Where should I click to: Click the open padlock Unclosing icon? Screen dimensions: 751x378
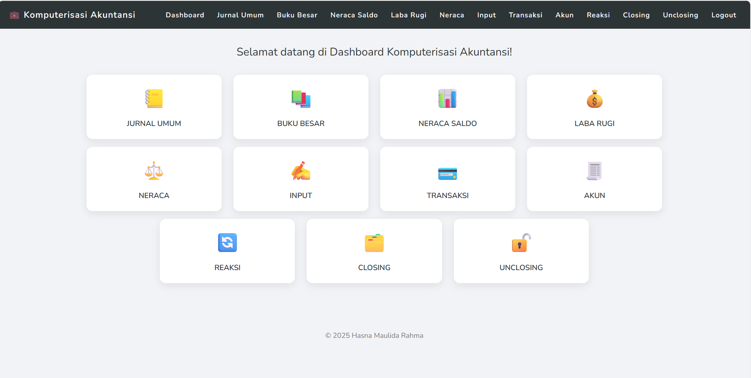click(x=521, y=243)
